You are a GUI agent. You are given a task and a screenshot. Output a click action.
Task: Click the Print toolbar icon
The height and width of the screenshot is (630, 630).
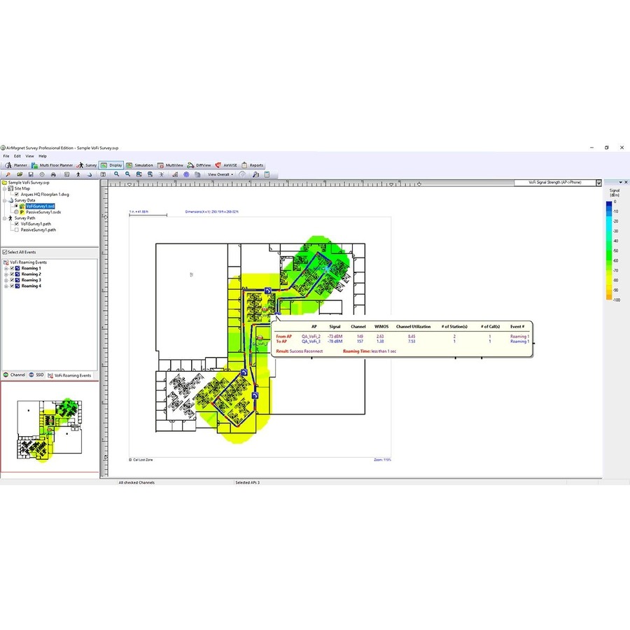click(x=54, y=174)
